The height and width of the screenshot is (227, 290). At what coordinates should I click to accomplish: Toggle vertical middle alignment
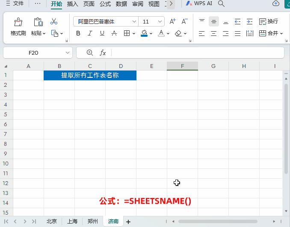[x=214, y=21]
